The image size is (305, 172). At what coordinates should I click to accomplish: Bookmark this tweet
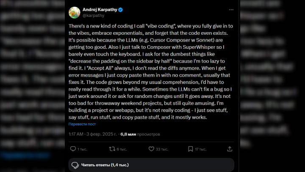click(190, 149)
